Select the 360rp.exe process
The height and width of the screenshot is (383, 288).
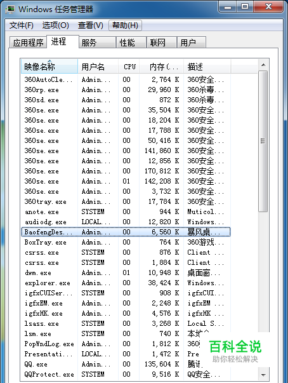pos(126,90)
